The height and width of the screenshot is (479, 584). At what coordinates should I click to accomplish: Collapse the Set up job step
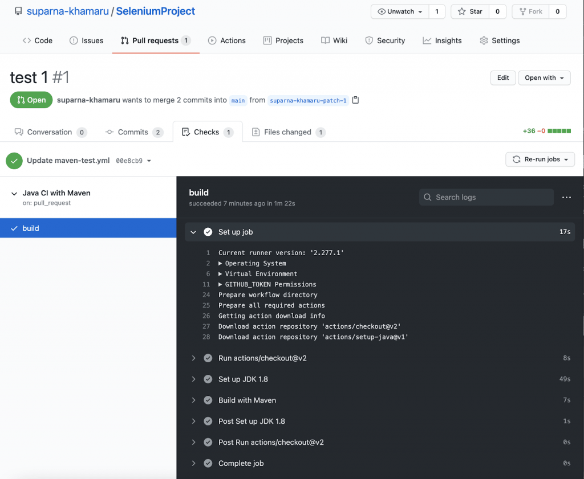(x=193, y=232)
